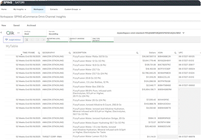Select UPC cell 06-57227-20617

coord(186,65)
